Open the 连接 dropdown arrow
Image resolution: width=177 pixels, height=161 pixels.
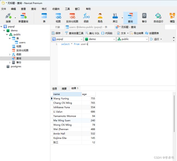15,18
